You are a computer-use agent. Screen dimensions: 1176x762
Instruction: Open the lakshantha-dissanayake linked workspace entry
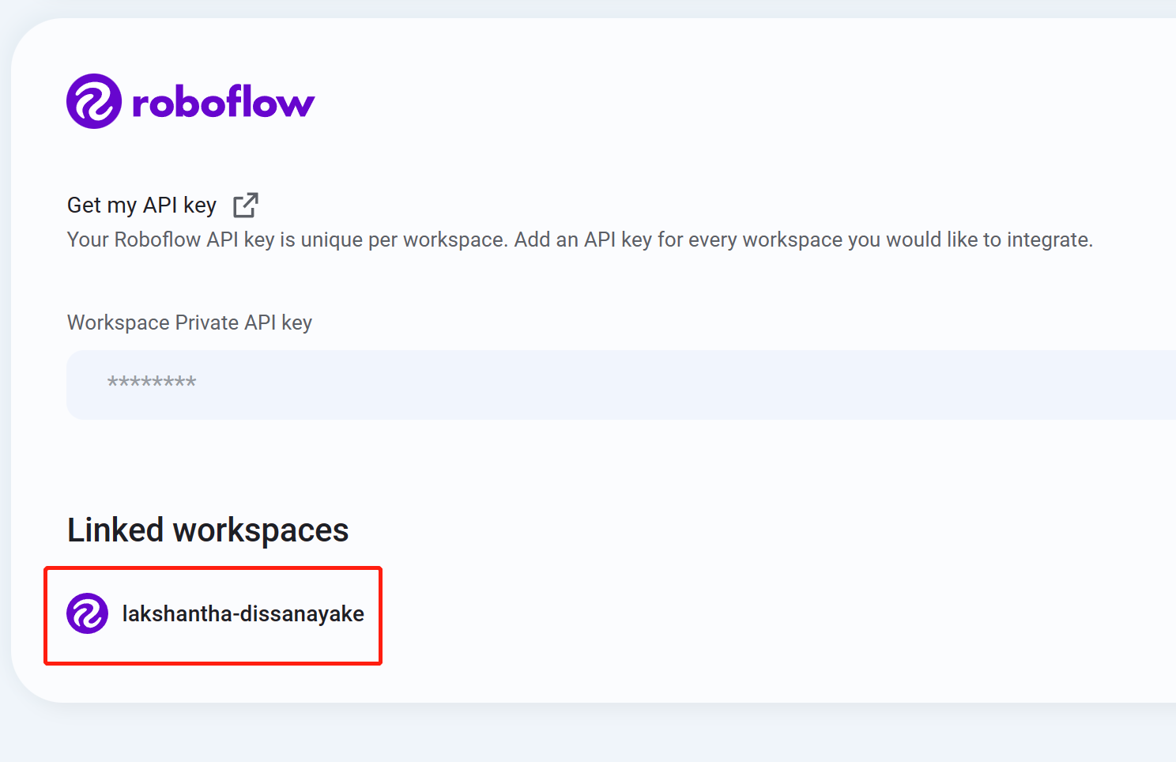(213, 615)
